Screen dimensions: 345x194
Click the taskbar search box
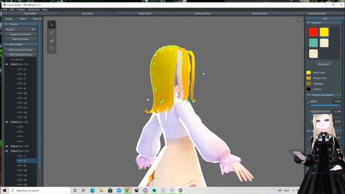tap(39, 190)
